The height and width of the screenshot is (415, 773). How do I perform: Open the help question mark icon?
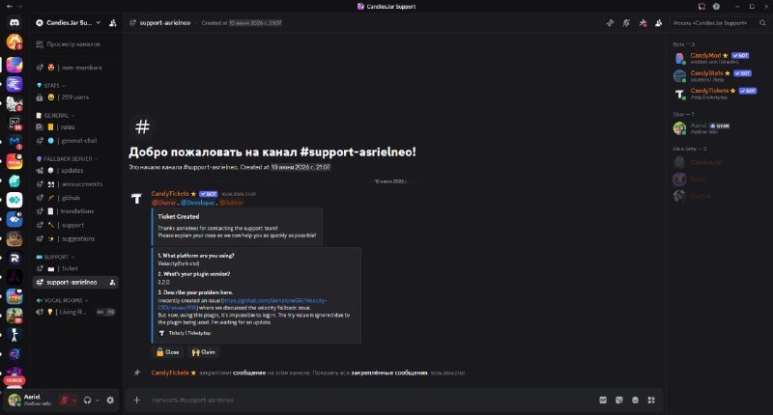pyautogui.click(x=716, y=7)
